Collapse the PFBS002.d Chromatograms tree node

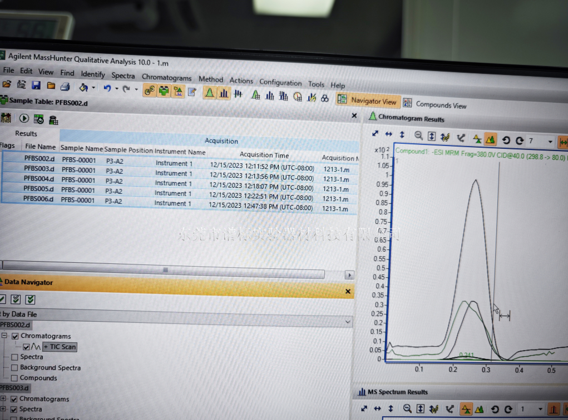(4, 336)
